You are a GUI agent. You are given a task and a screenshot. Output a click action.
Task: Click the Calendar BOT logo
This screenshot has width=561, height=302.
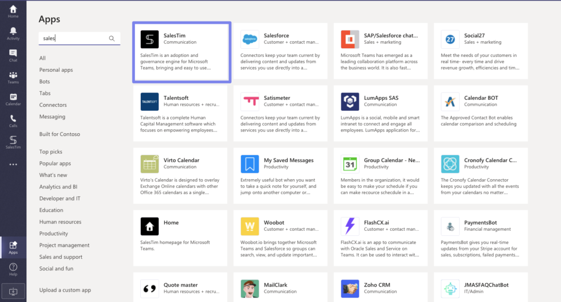click(x=450, y=101)
